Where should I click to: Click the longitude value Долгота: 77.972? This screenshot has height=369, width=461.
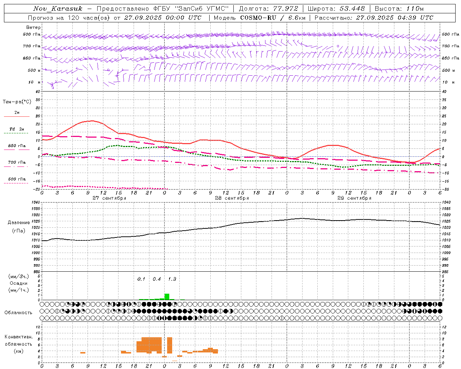tap(269, 9)
